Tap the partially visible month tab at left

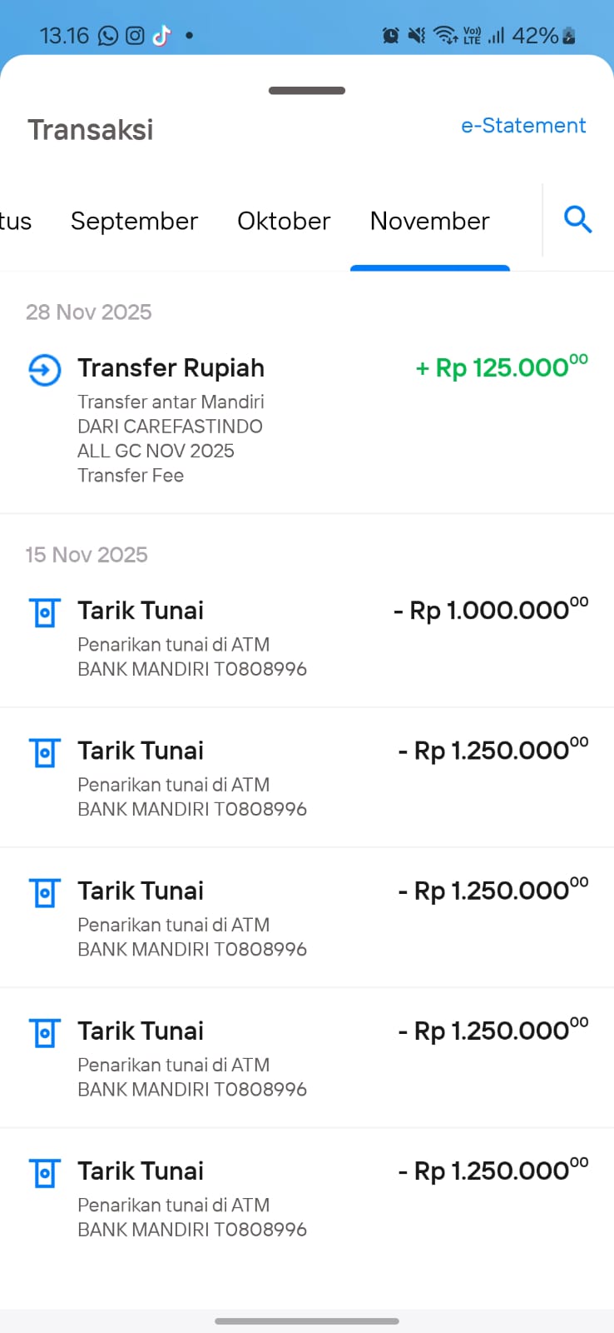[15, 221]
